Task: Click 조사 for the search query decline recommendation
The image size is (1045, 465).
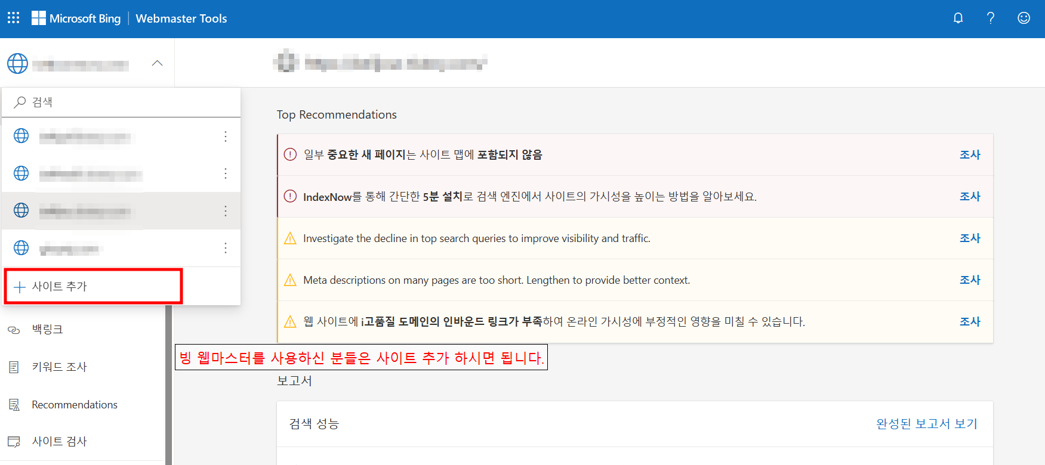Action: [x=970, y=238]
